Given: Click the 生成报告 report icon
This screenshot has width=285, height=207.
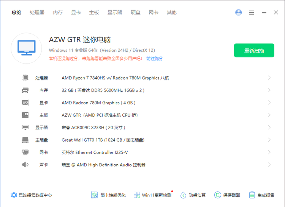Looking at the screenshot, I should coord(252,195).
